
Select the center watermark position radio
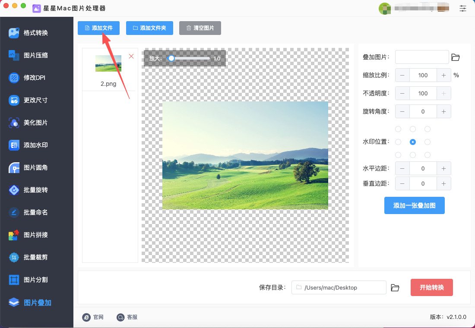(x=412, y=142)
